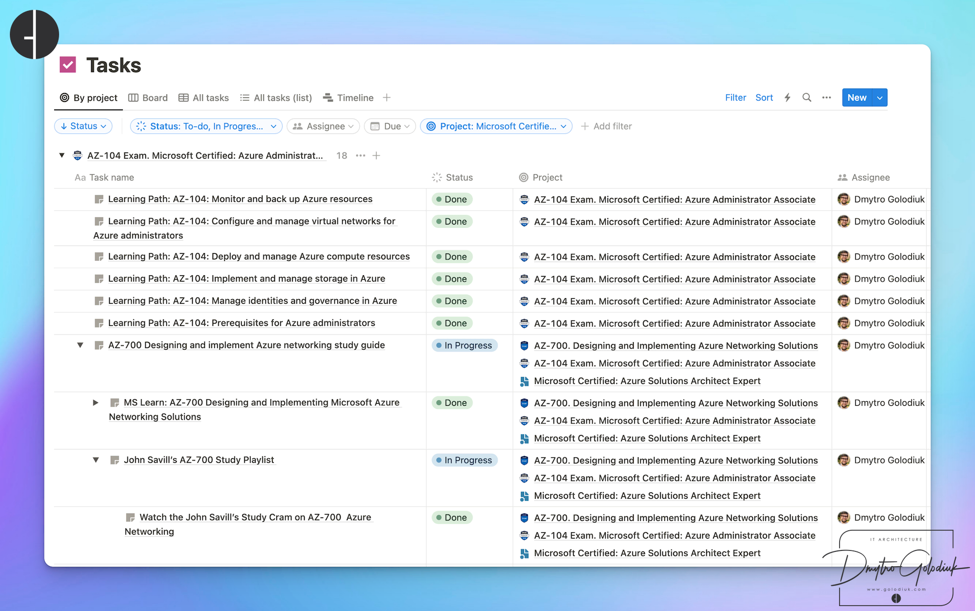This screenshot has height=611, width=975.
Task: Open Solutions Architect Expert link in MS Learn row
Action: pyautogui.click(x=647, y=438)
